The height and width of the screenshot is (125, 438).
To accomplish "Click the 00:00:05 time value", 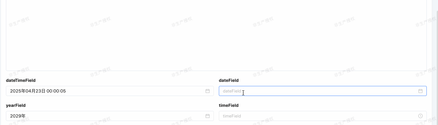I will (x=56, y=91).
